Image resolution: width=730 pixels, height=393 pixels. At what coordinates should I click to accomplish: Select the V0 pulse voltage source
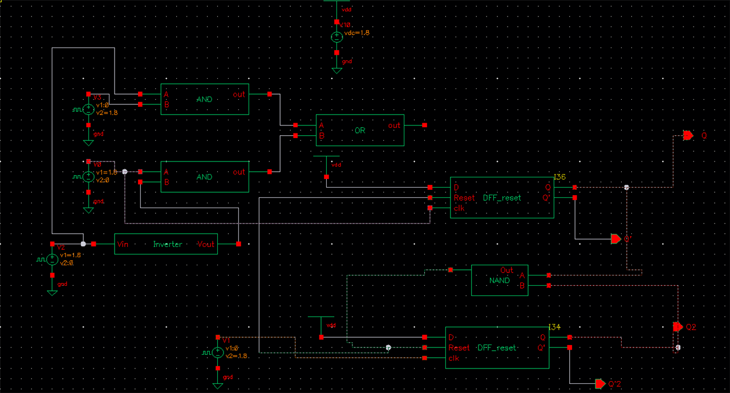[x=88, y=177]
